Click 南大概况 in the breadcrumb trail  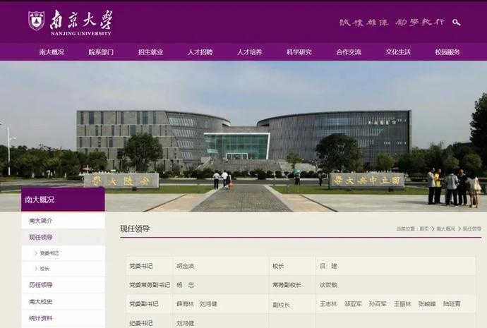click(x=445, y=229)
